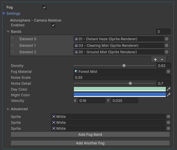Viewport: 177px width, 150px height.
Task: Click the Noise Detail value field 0.7
Action: (x=164, y=83)
